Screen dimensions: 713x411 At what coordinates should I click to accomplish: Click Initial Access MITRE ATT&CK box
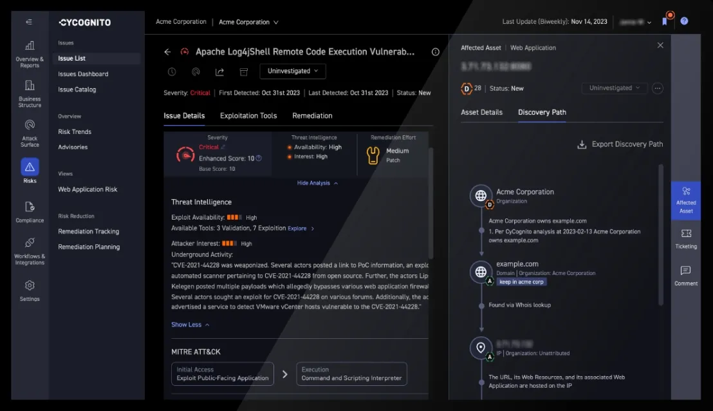click(223, 374)
